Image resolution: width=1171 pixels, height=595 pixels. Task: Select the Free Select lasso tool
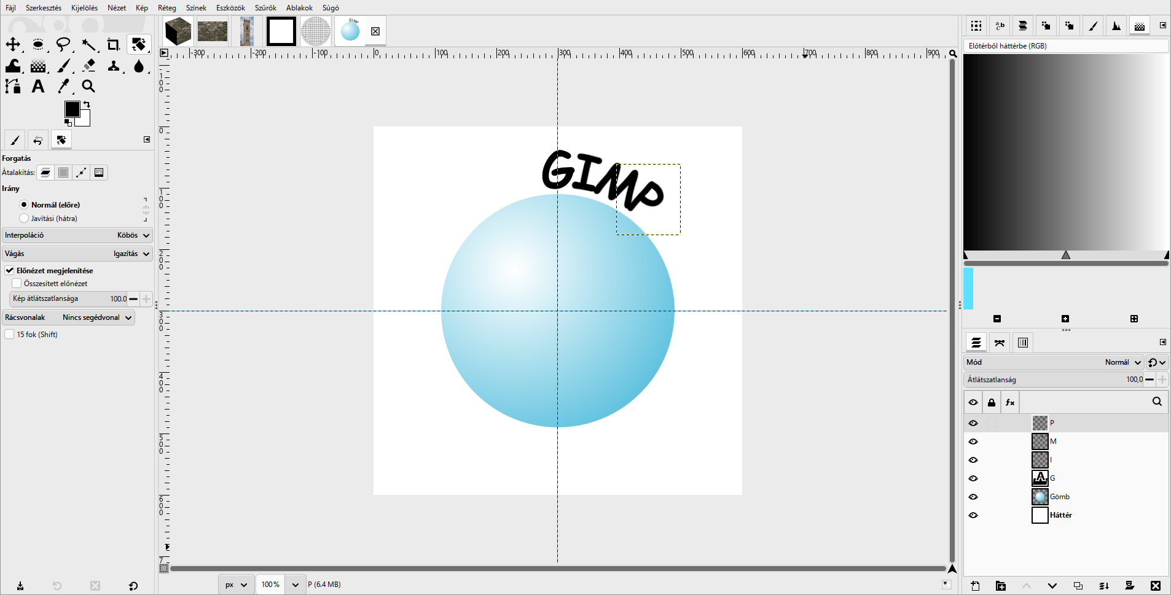(x=63, y=44)
